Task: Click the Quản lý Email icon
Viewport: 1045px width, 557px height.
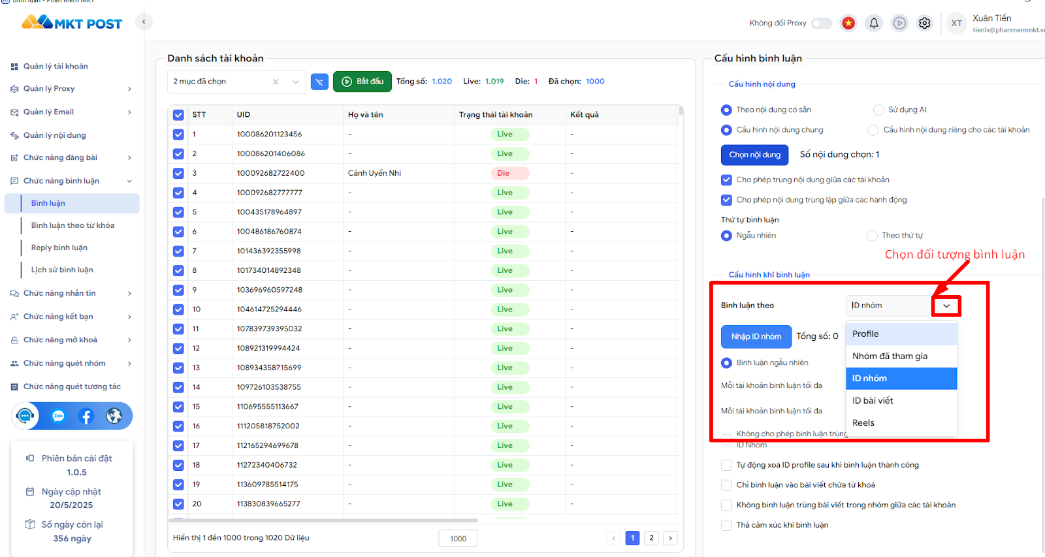Action: click(14, 112)
